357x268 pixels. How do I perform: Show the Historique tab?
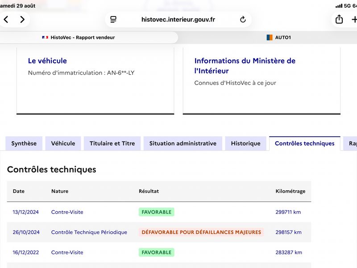click(246, 143)
